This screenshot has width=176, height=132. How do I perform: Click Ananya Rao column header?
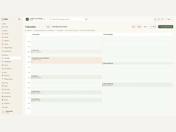36,34
